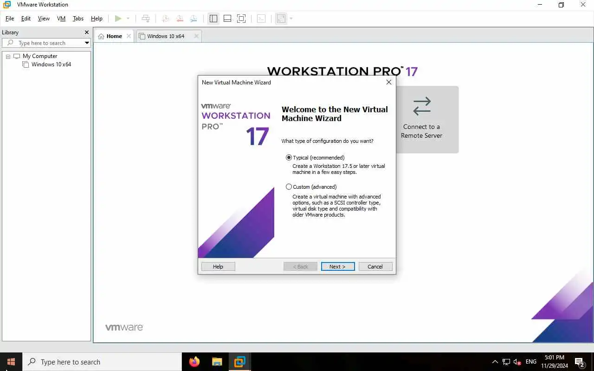Click Send Ctrl+Alt+Del toolbar icon
Image resolution: width=594 pixels, height=371 pixels.
tap(146, 19)
